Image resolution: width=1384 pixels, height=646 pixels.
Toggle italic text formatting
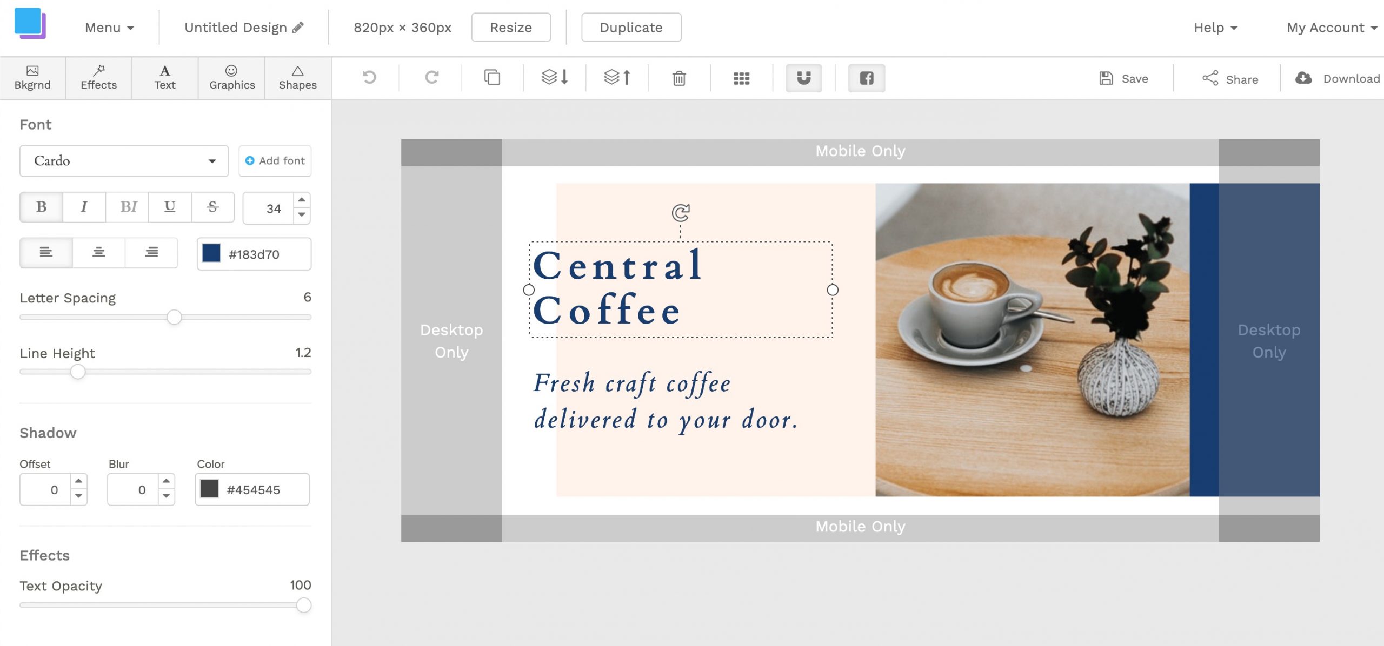84,207
